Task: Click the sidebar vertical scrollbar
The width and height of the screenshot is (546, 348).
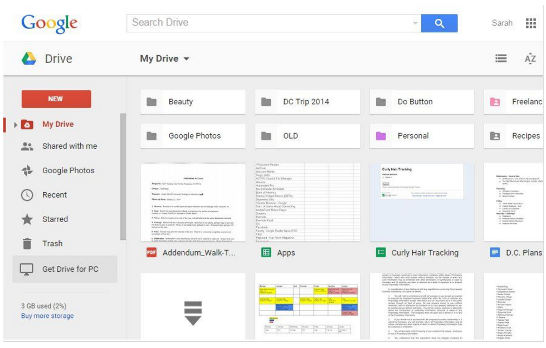Action: 123,177
